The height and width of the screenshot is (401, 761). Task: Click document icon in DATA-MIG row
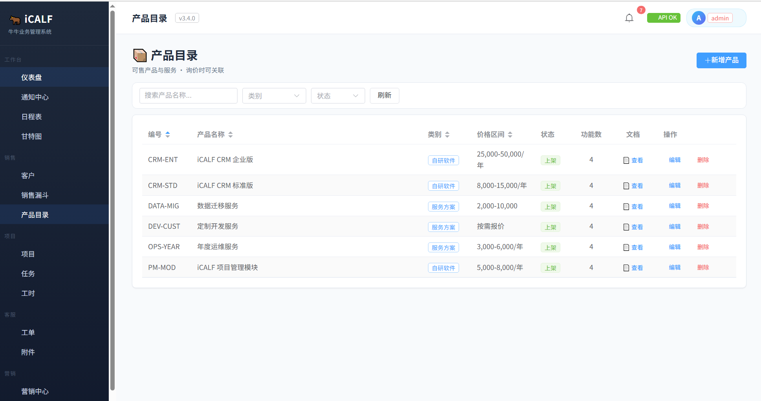pyautogui.click(x=626, y=206)
